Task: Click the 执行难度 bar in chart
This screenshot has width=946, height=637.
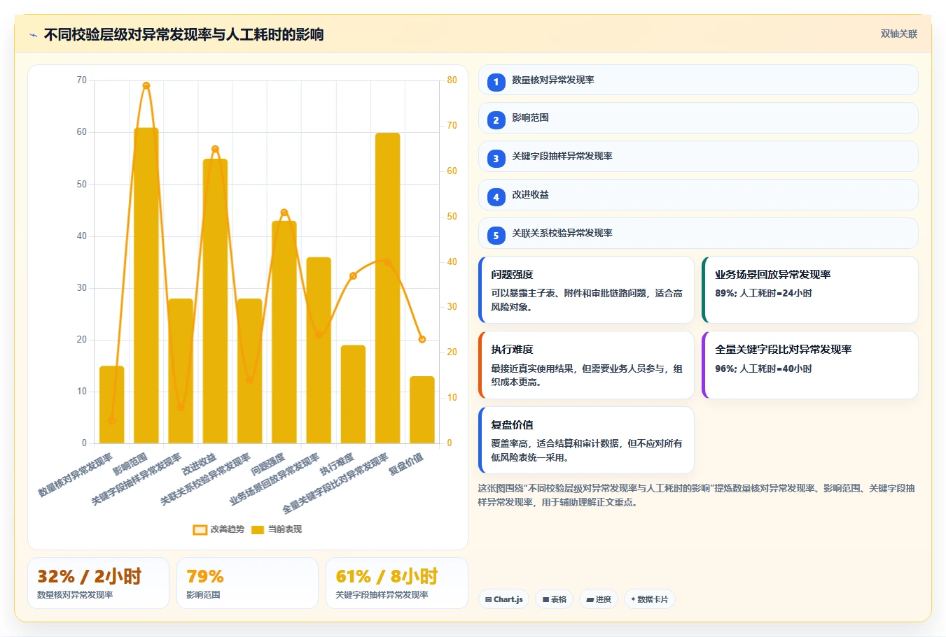Action: (353, 394)
